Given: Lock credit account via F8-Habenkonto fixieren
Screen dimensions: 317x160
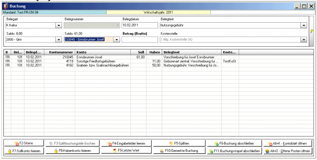Looking at the screenshot, I should 73,151.
